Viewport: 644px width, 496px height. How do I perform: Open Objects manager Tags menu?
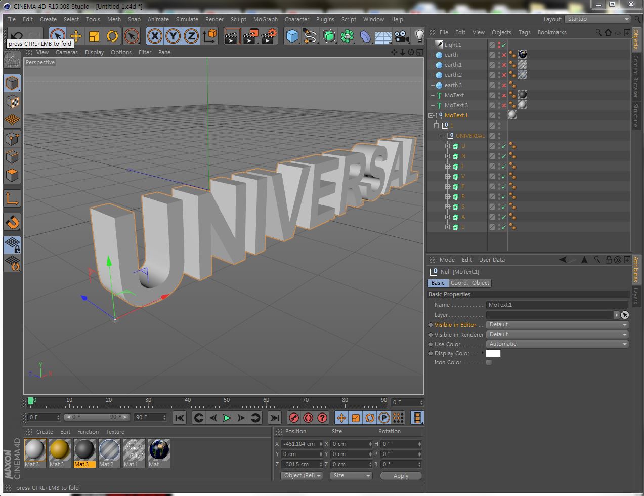pyautogui.click(x=525, y=32)
